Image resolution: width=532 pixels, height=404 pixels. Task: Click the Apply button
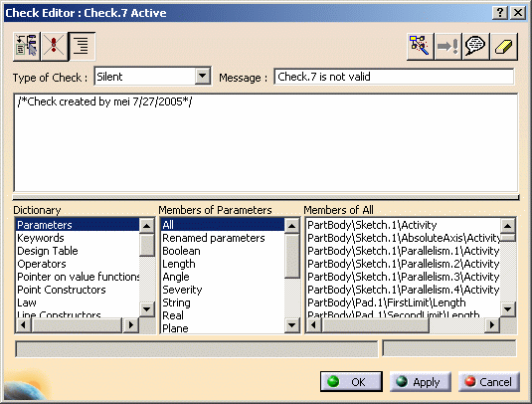[x=421, y=381]
